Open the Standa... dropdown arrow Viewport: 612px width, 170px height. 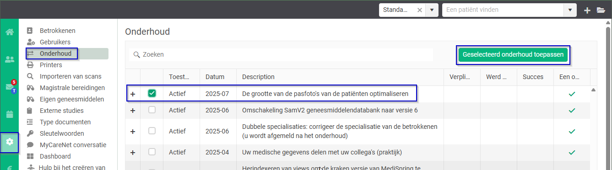tap(432, 10)
